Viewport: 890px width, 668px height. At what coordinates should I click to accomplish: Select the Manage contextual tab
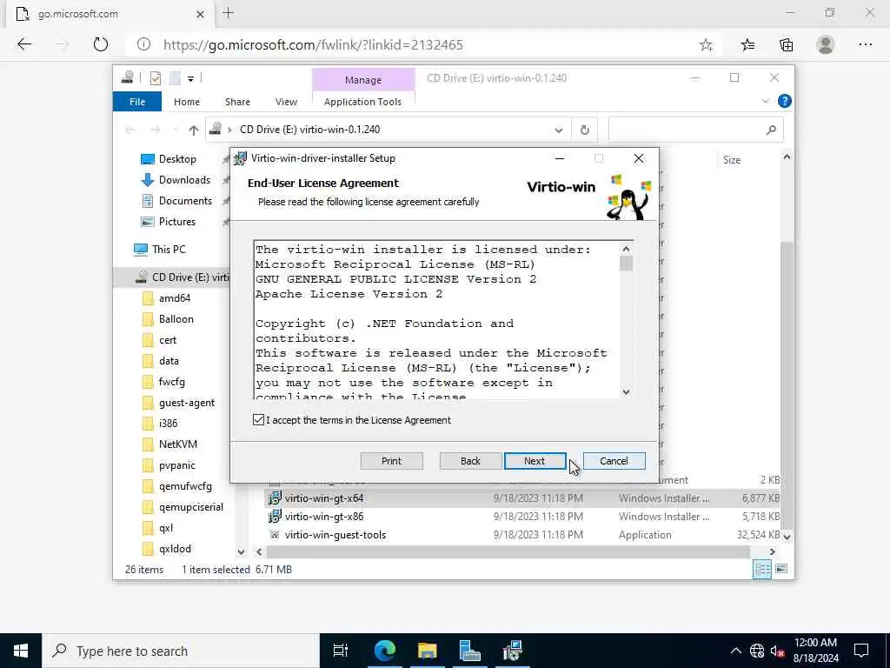click(x=363, y=80)
